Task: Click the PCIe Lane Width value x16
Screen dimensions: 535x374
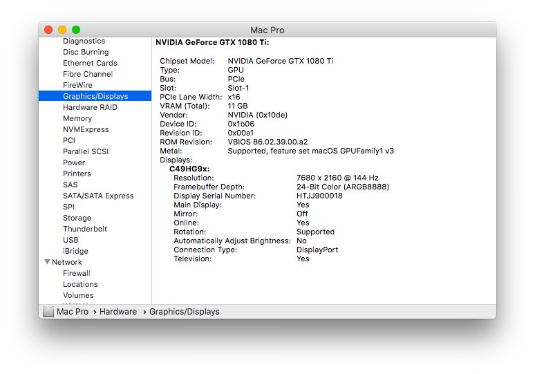Action: [234, 97]
